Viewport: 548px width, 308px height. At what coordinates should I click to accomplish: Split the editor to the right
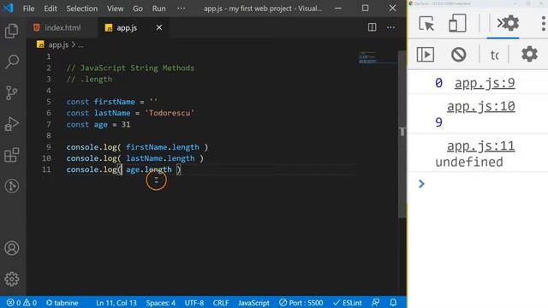tap(372, 27)
